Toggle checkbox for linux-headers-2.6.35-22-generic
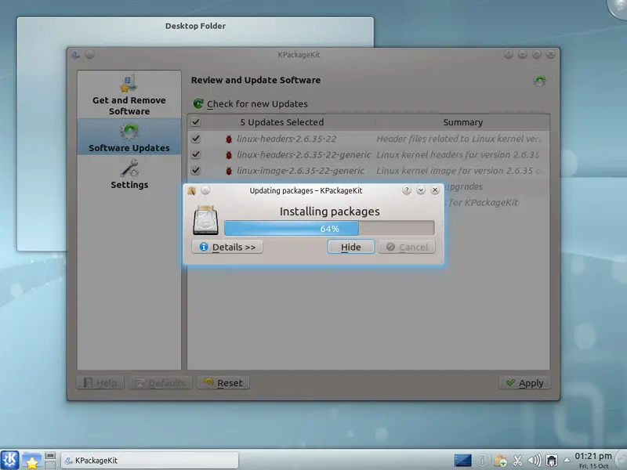This screenshot has height=470, width=627. pyautogui.click(x=195, y=154)
